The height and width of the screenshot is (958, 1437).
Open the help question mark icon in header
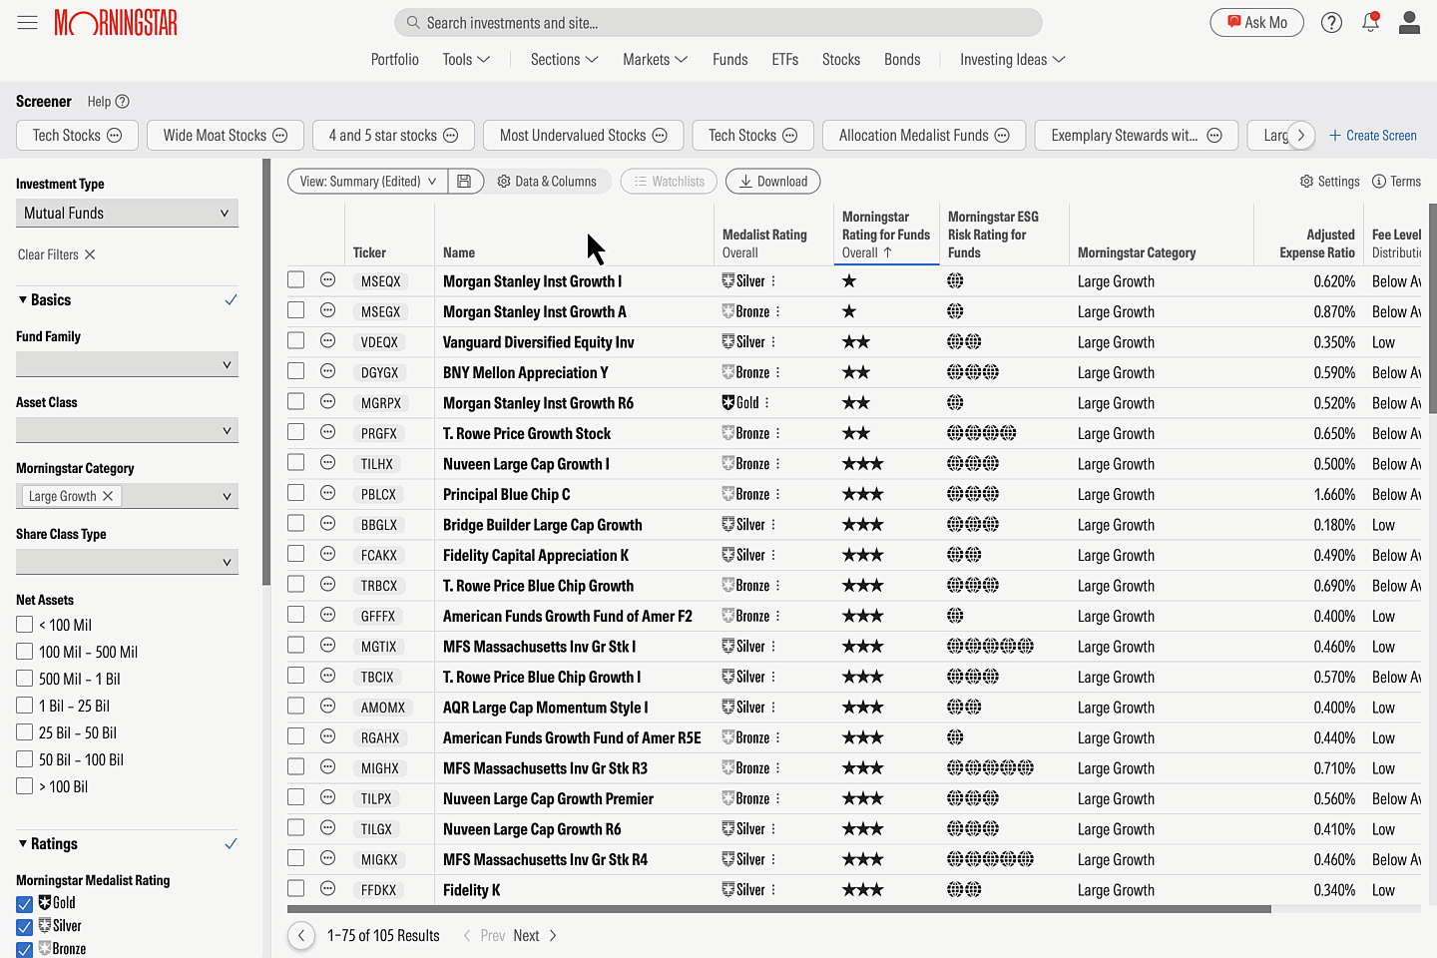pyautogui.click(x=1331, y=23)
